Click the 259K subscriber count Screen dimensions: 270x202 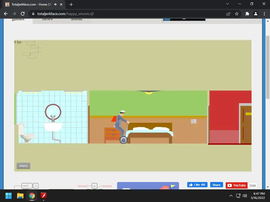[253, 185]
